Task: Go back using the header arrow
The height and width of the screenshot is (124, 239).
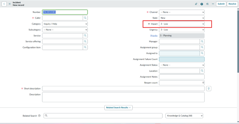Action: coord(4,4)
